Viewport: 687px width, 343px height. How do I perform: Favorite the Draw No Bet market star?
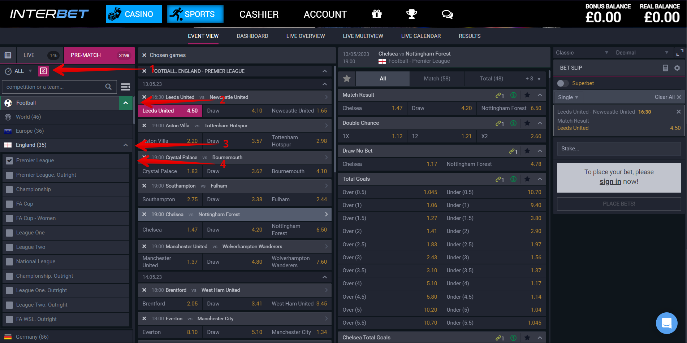tap(527, 151)
